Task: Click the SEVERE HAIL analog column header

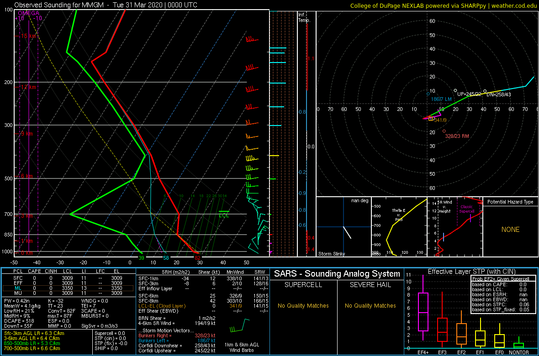Action: (x=370, y=285)
